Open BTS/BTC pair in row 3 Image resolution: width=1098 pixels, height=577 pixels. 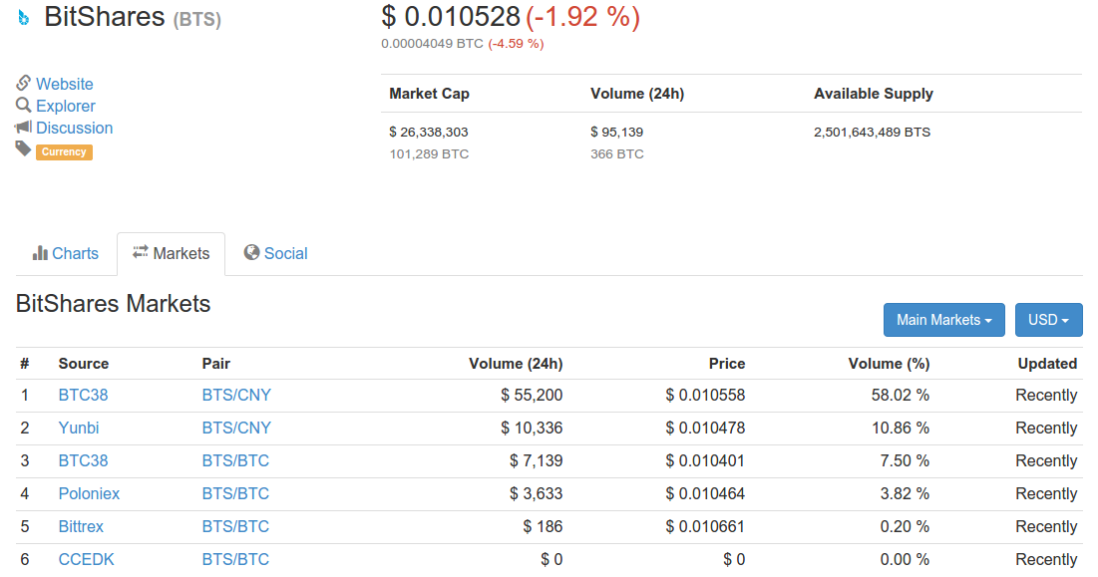click(235, 460)
